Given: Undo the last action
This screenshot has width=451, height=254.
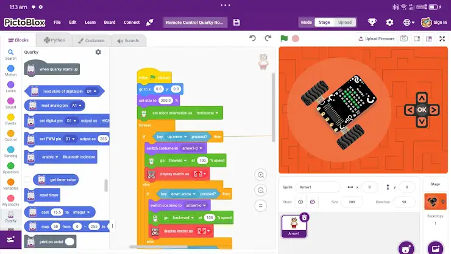Looking at the screenshot, I should click(x=252, y=38).
